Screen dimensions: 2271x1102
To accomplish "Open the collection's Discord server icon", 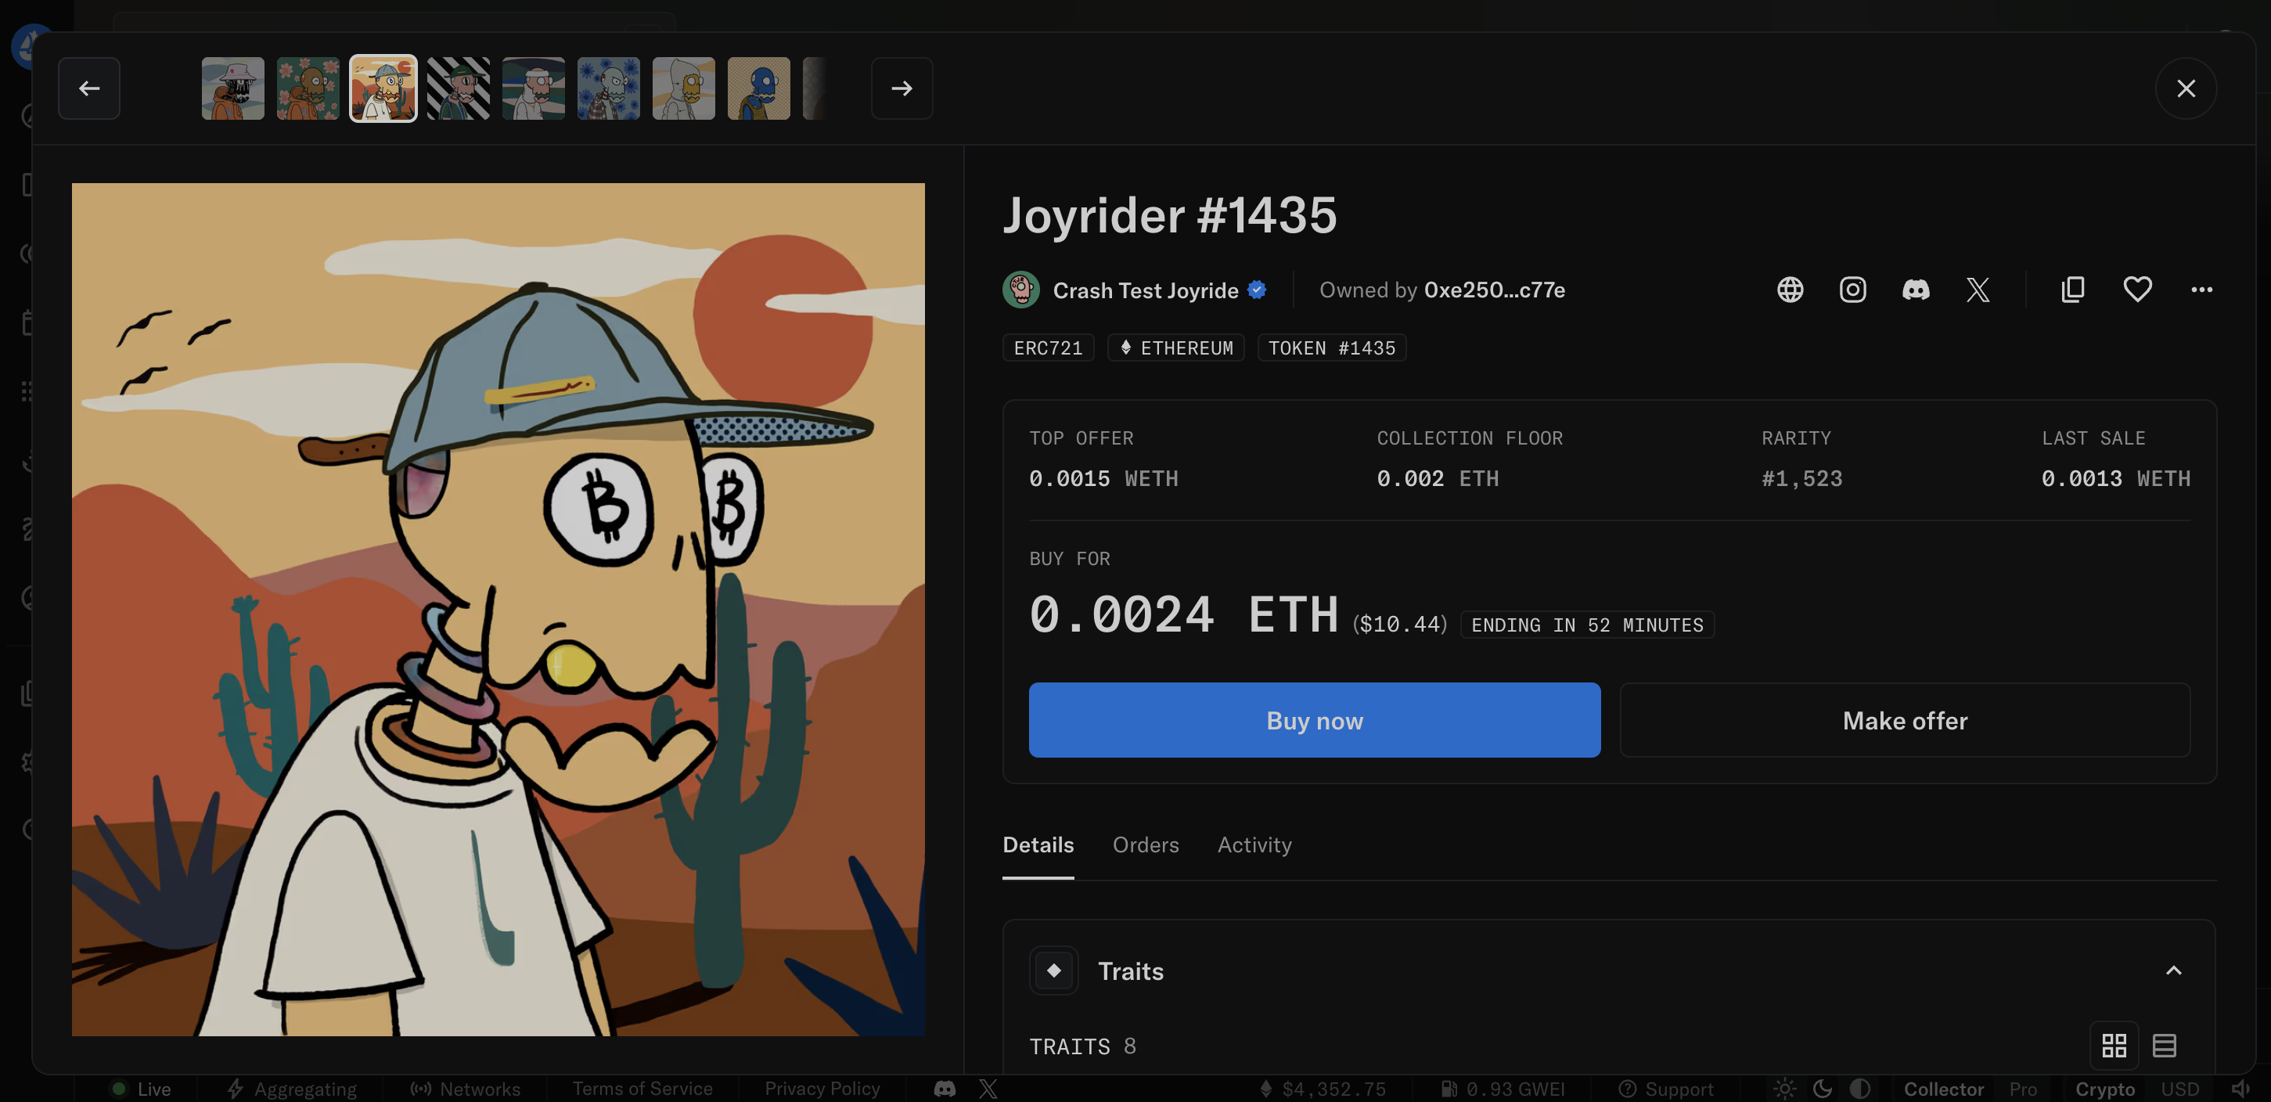I will coord(1915,289).
